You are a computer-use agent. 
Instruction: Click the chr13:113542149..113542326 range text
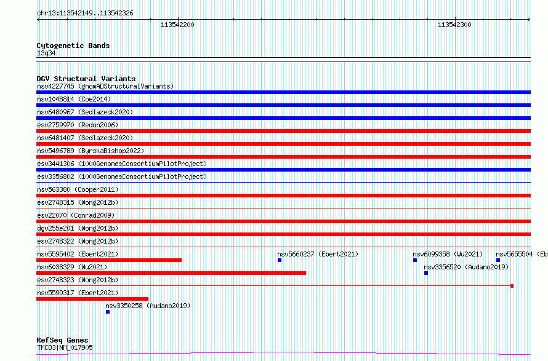[x=85, y=14]
